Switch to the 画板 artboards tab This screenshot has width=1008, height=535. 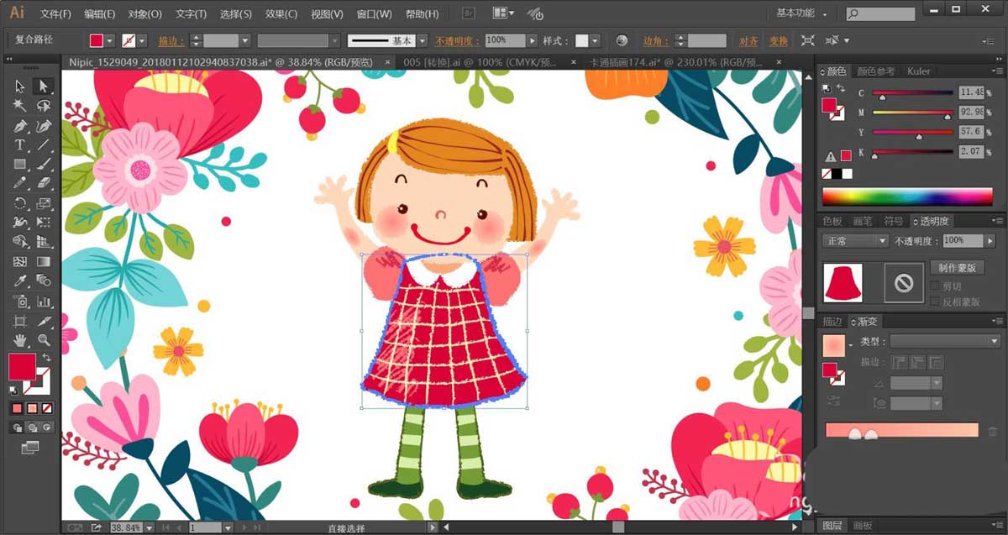(x=863, y=526)
